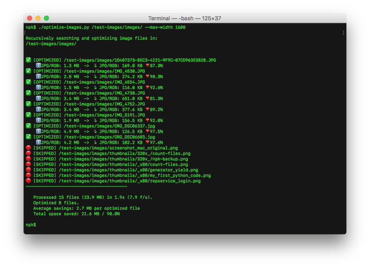Click the empty npk$ prompt at bottom
This screenshot has width=370, height=268.
click(31, 225)
